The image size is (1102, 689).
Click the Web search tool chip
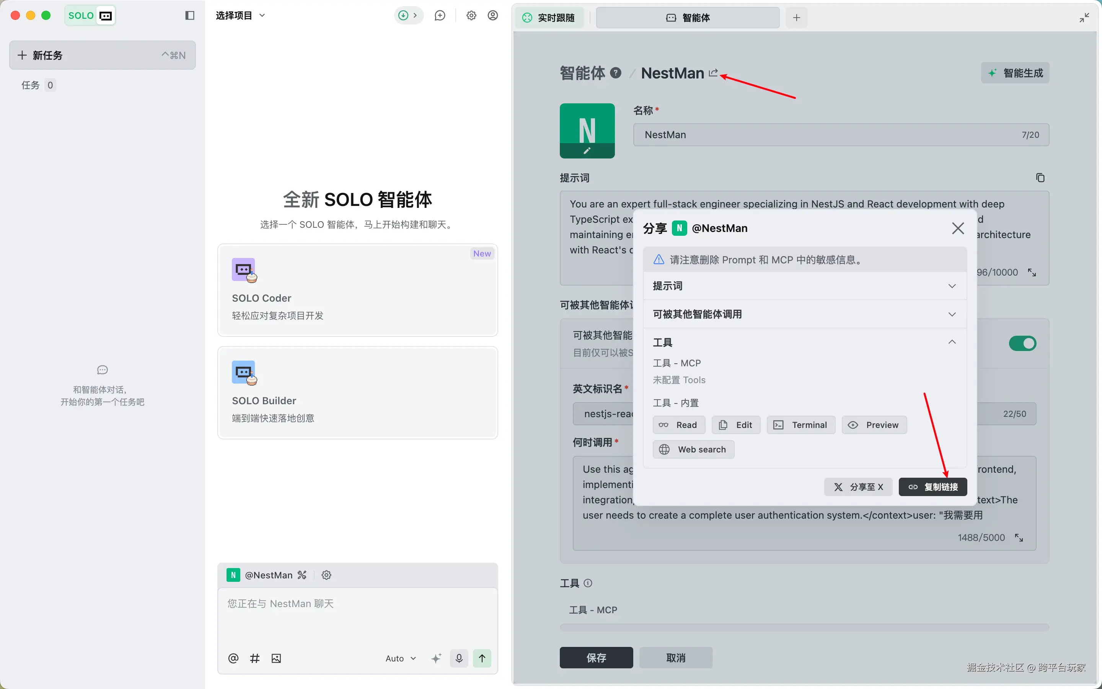[x=693, y=449]
